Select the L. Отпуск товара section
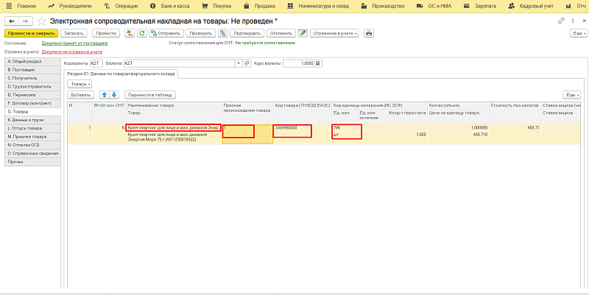The height and width of the screenshot is (295, 589). 31,128
